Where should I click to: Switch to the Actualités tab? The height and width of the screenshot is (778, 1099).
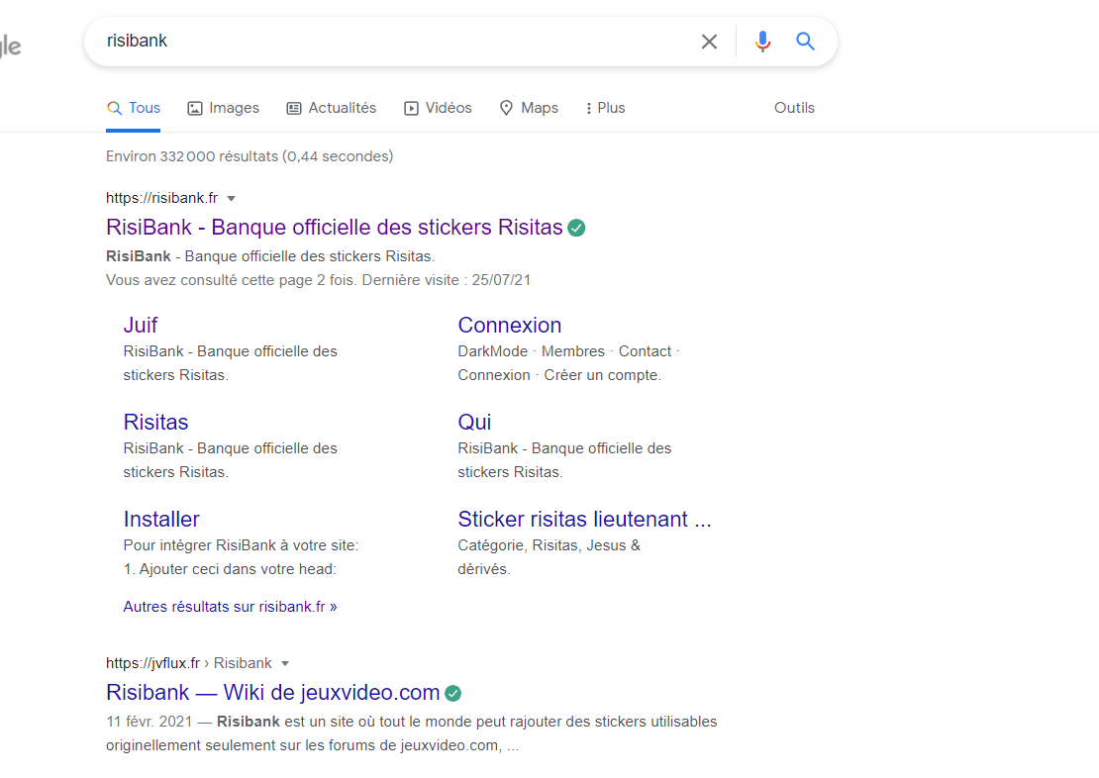click(331, 108)
